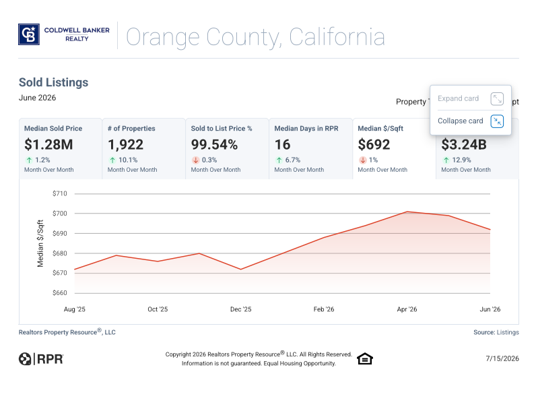
Task: Click the Apr '26 peak on the chart
Action: pyautogui.click(x=407, y=212)
